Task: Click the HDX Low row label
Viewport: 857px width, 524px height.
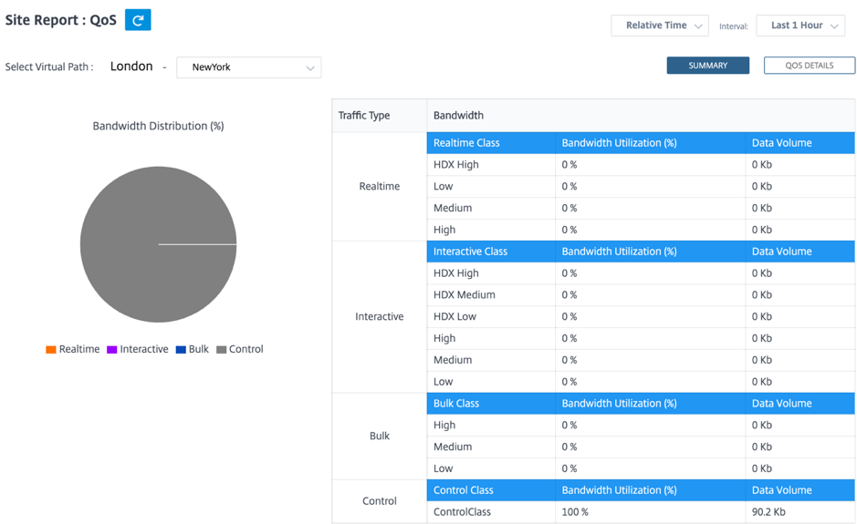Action: coord(455,316)
